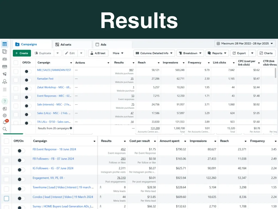Toggle the Ramadan Fest campaign switch
Viewport: 278px width, 209px height.
point(27,79)
